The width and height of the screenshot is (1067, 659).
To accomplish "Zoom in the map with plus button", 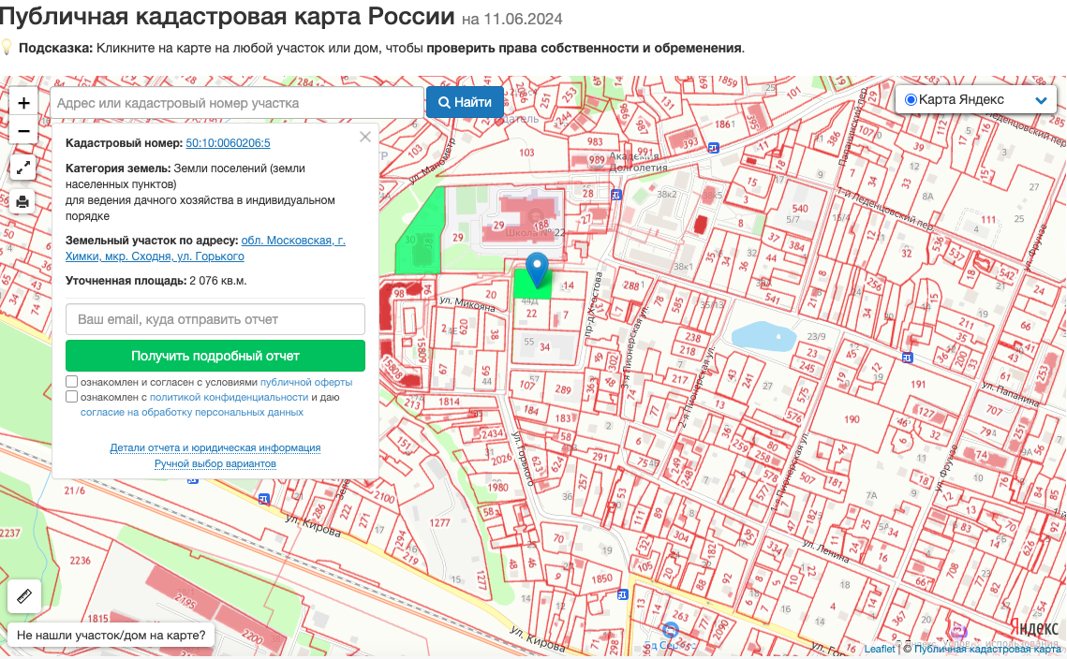I will pyautogui.click(x=23, y=103).
